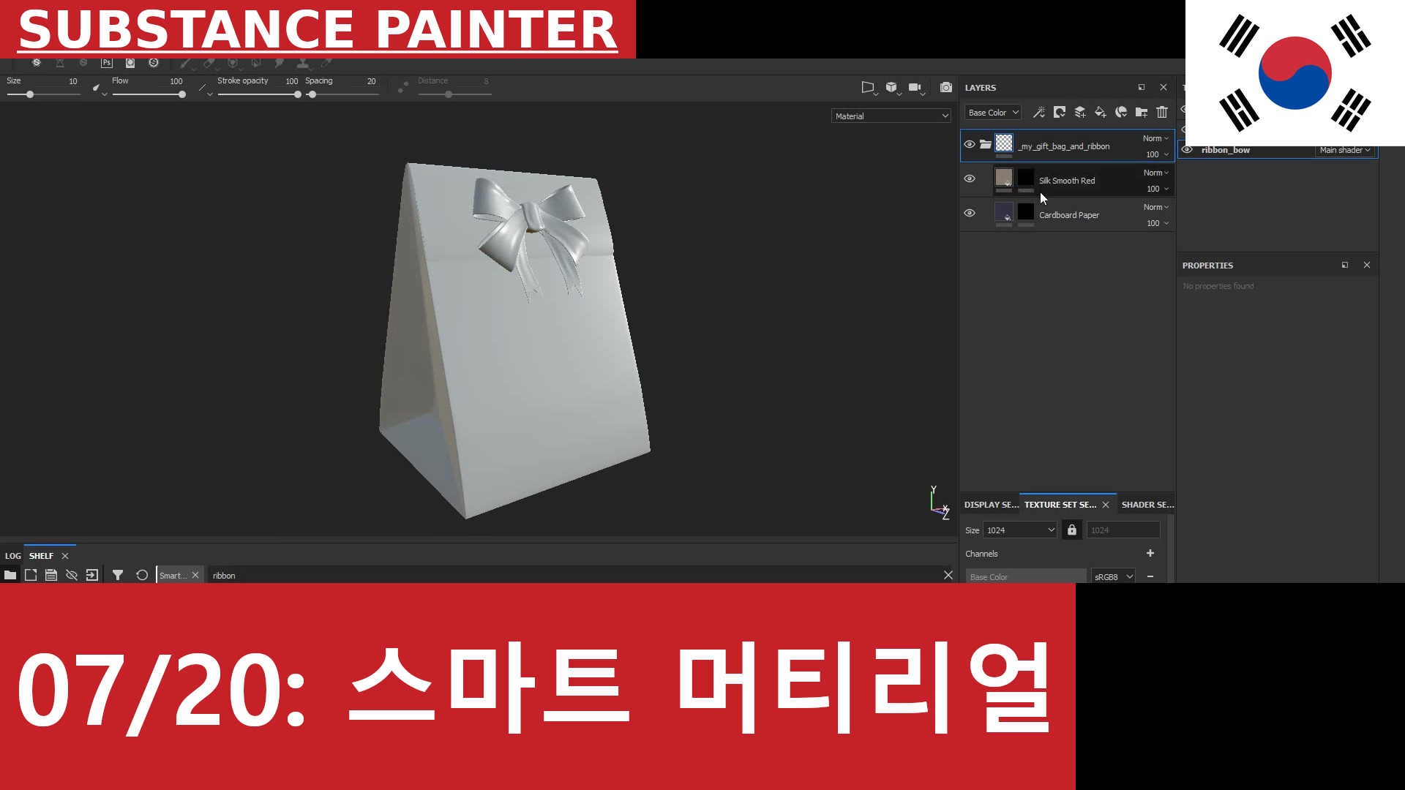Click the add mask icon in Layers

1059,112
